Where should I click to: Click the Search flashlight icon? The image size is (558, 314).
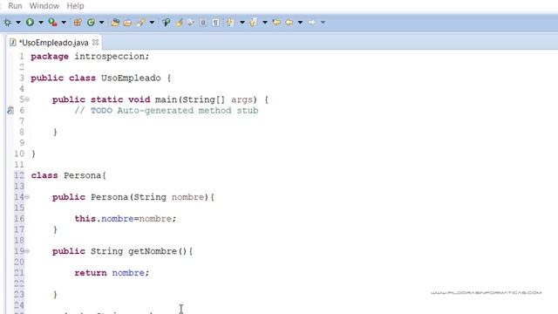tap(141, 23)
